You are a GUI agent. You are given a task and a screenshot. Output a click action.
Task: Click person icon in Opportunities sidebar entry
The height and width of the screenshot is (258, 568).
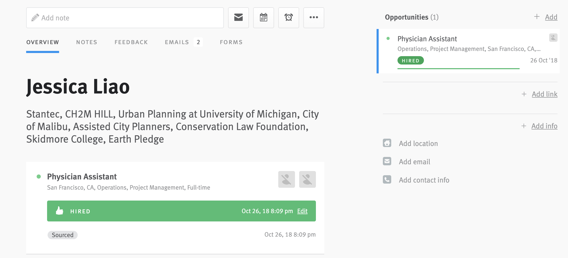click(x=553, y=38)
